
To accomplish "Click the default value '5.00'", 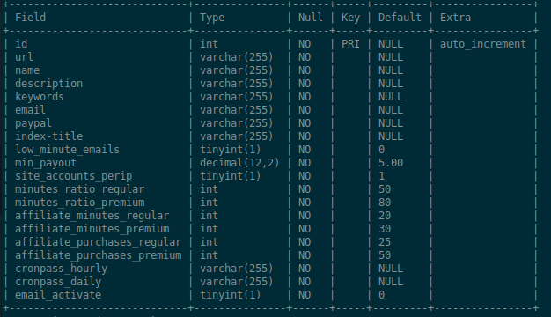I will click(x=391, y=163).
